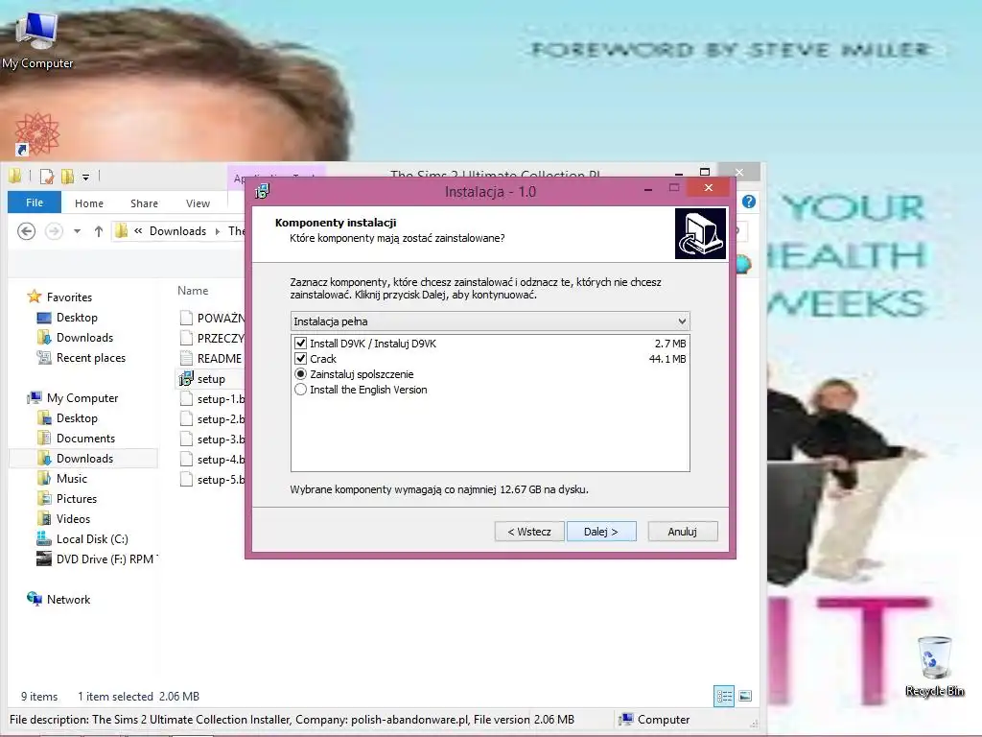Select Downloads under Favorites
Screen dimensions: 982x737
84,337
